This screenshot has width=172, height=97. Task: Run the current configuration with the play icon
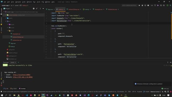pos(139,5)
